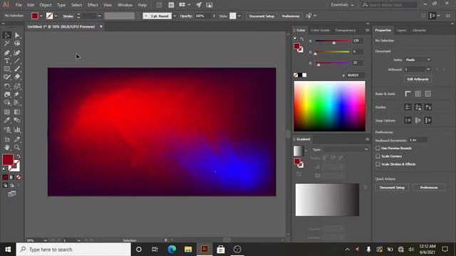Select the Magic Wand tool
The image size is (456, 256).
point(7,43)
